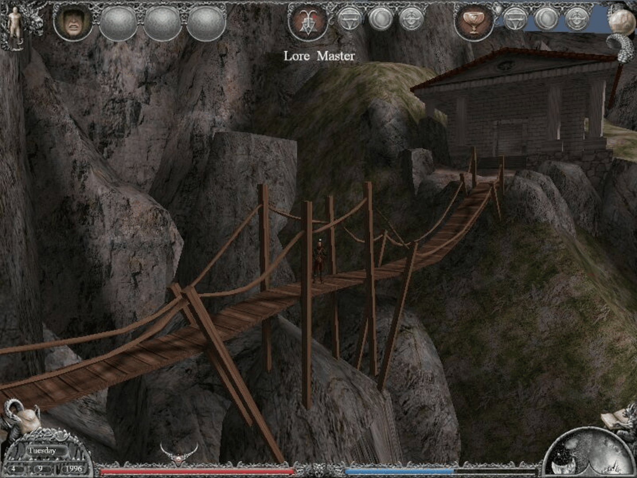The height and width of the screenshot is (478, 637).
Task: Click the stone orb held by the claw
Action: tap(622, 21)
